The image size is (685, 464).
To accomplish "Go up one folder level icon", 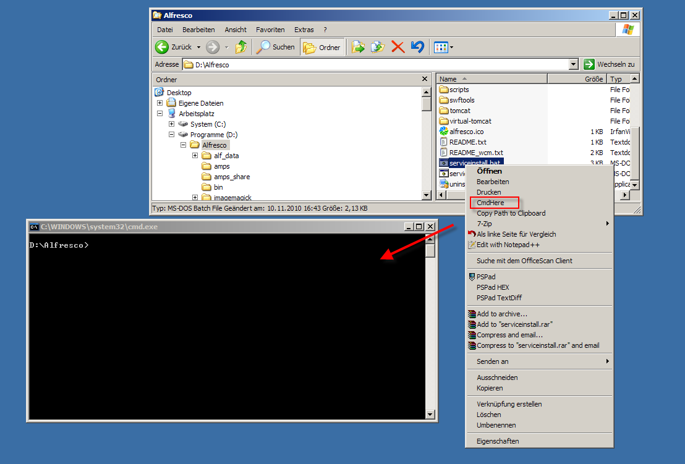I will (240, 47).
